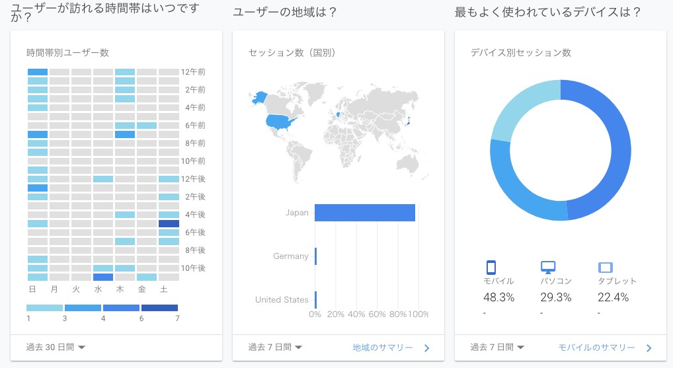Click the chevron next to モバイルのサマリー
673x368 pixels.
pyautogui.click(x=649, y=348)
